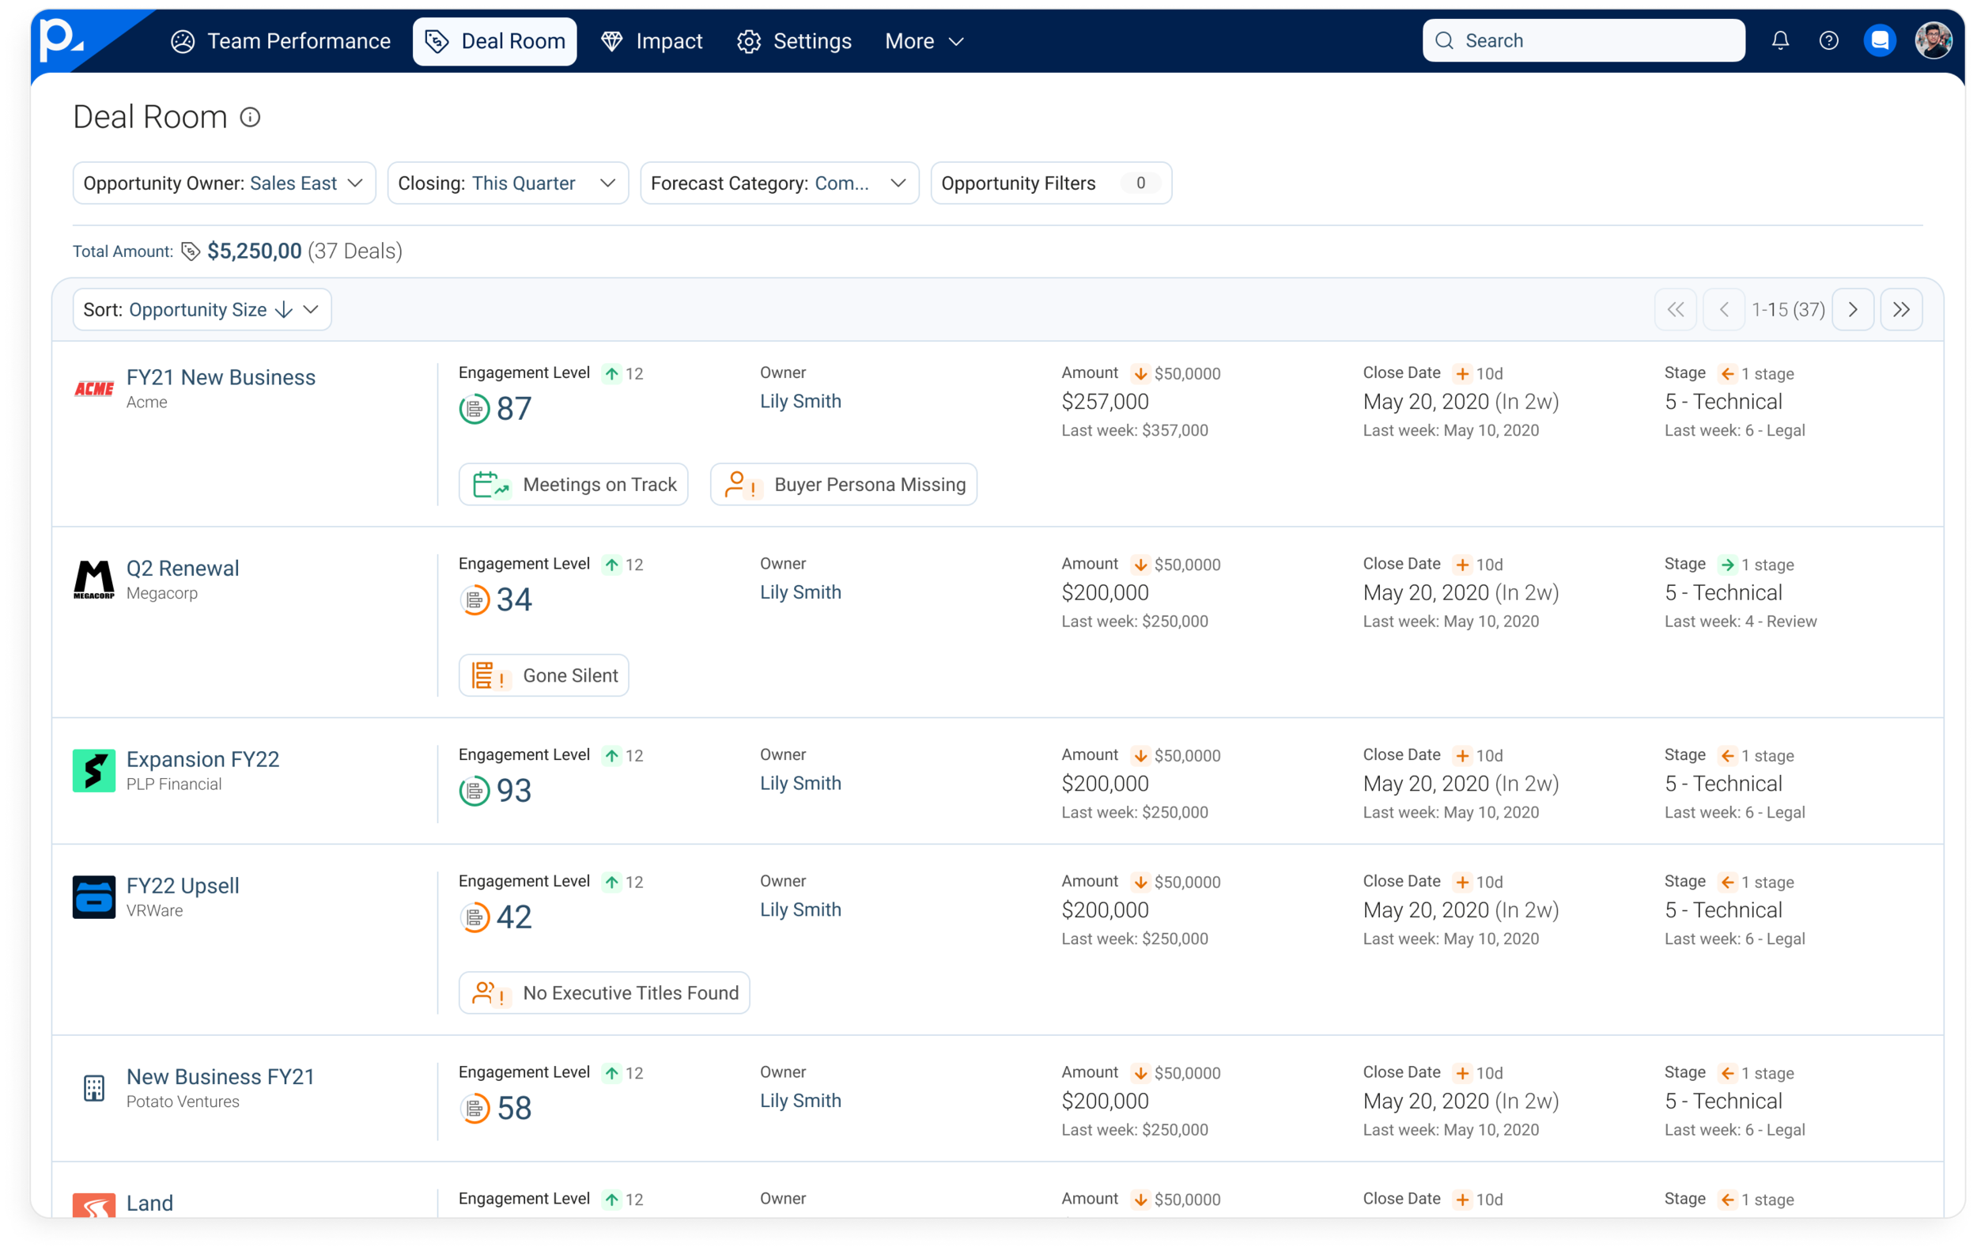Click the Megacorp logo icon

93,580
